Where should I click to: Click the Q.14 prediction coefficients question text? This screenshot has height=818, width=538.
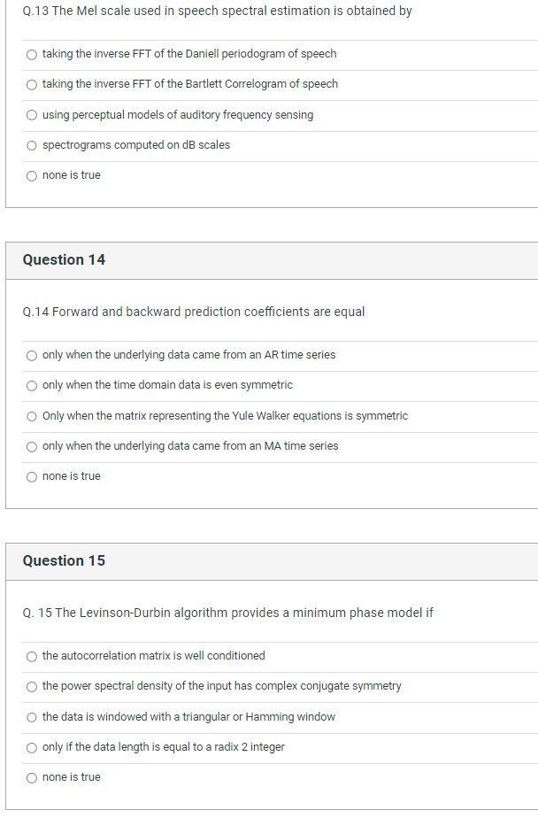(195, 312)
